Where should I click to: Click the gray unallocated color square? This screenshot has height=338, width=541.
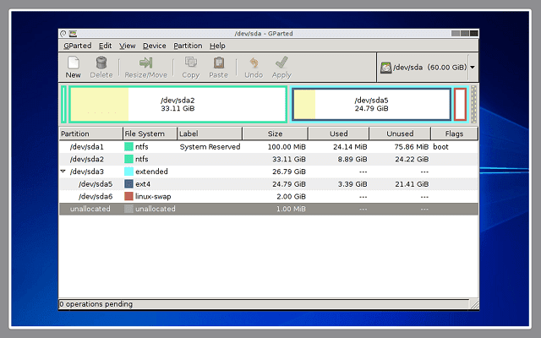128,209
